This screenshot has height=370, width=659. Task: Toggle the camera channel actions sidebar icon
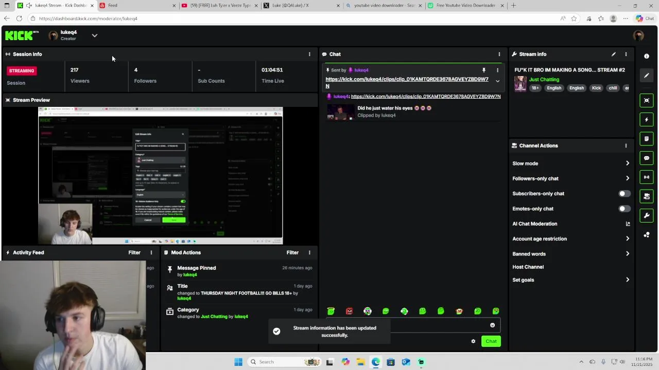coord(647,196)
